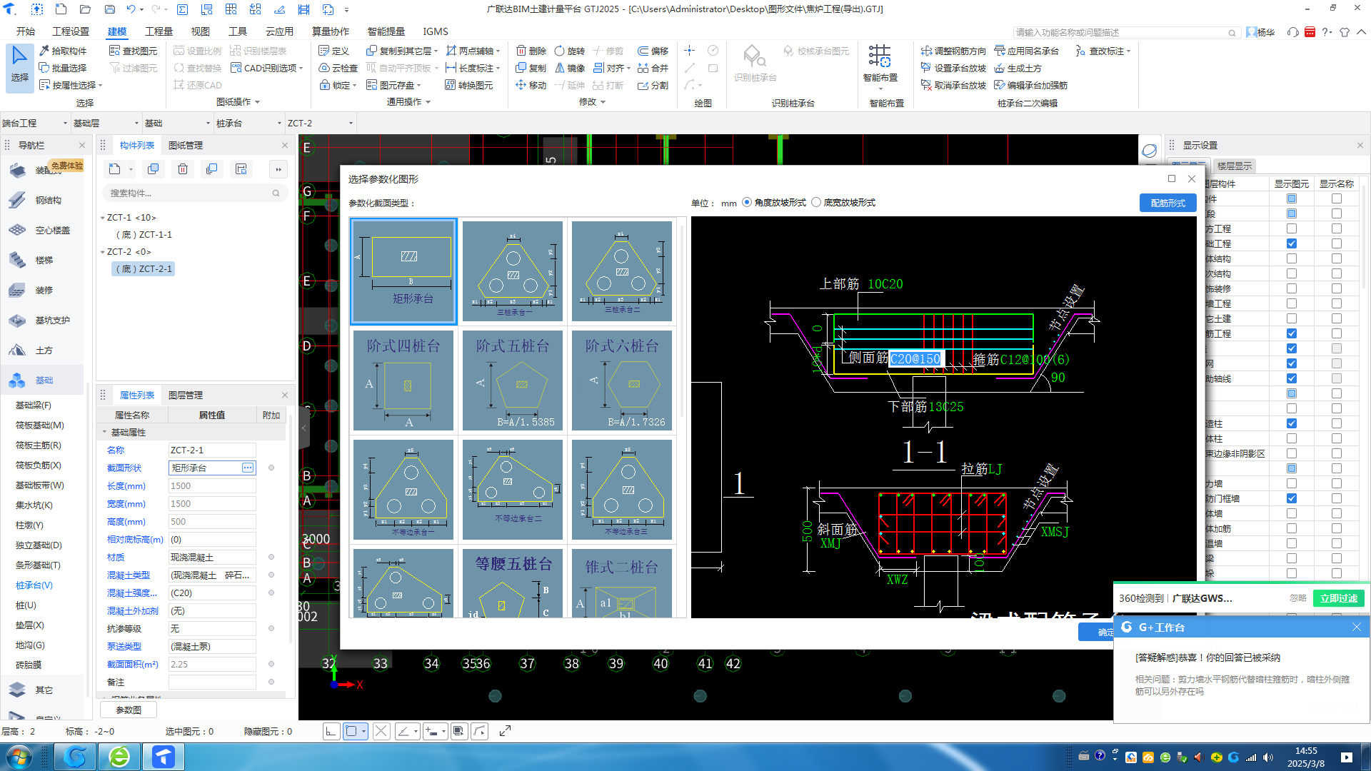Click the Windows Start button
1371x771 pixels.
click(18, 756)
